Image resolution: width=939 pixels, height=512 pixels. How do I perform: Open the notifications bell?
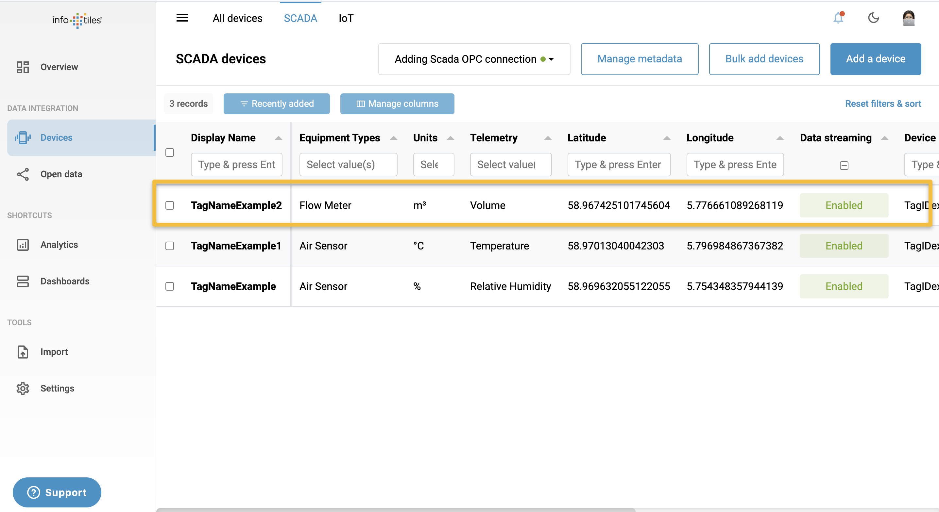pyautogui.click(x=838, y=18)
